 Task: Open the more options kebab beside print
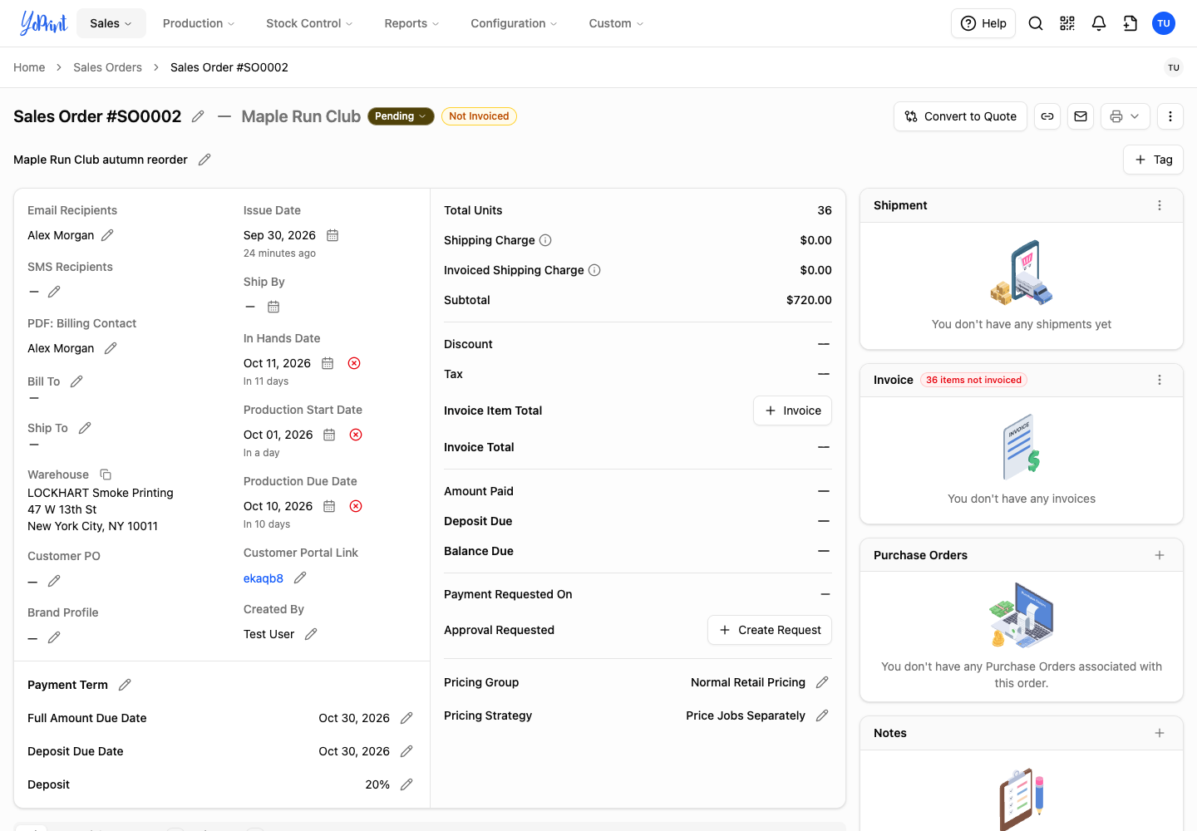click(1170, 116)
